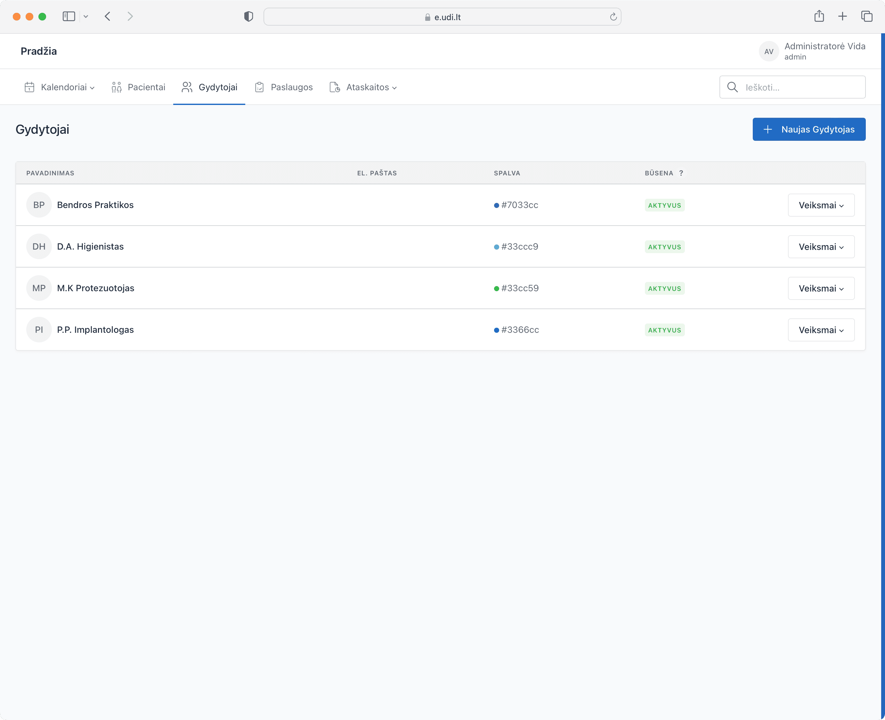Click the Ataskaitos report icon
885x720 pixels.
(335, 87)
